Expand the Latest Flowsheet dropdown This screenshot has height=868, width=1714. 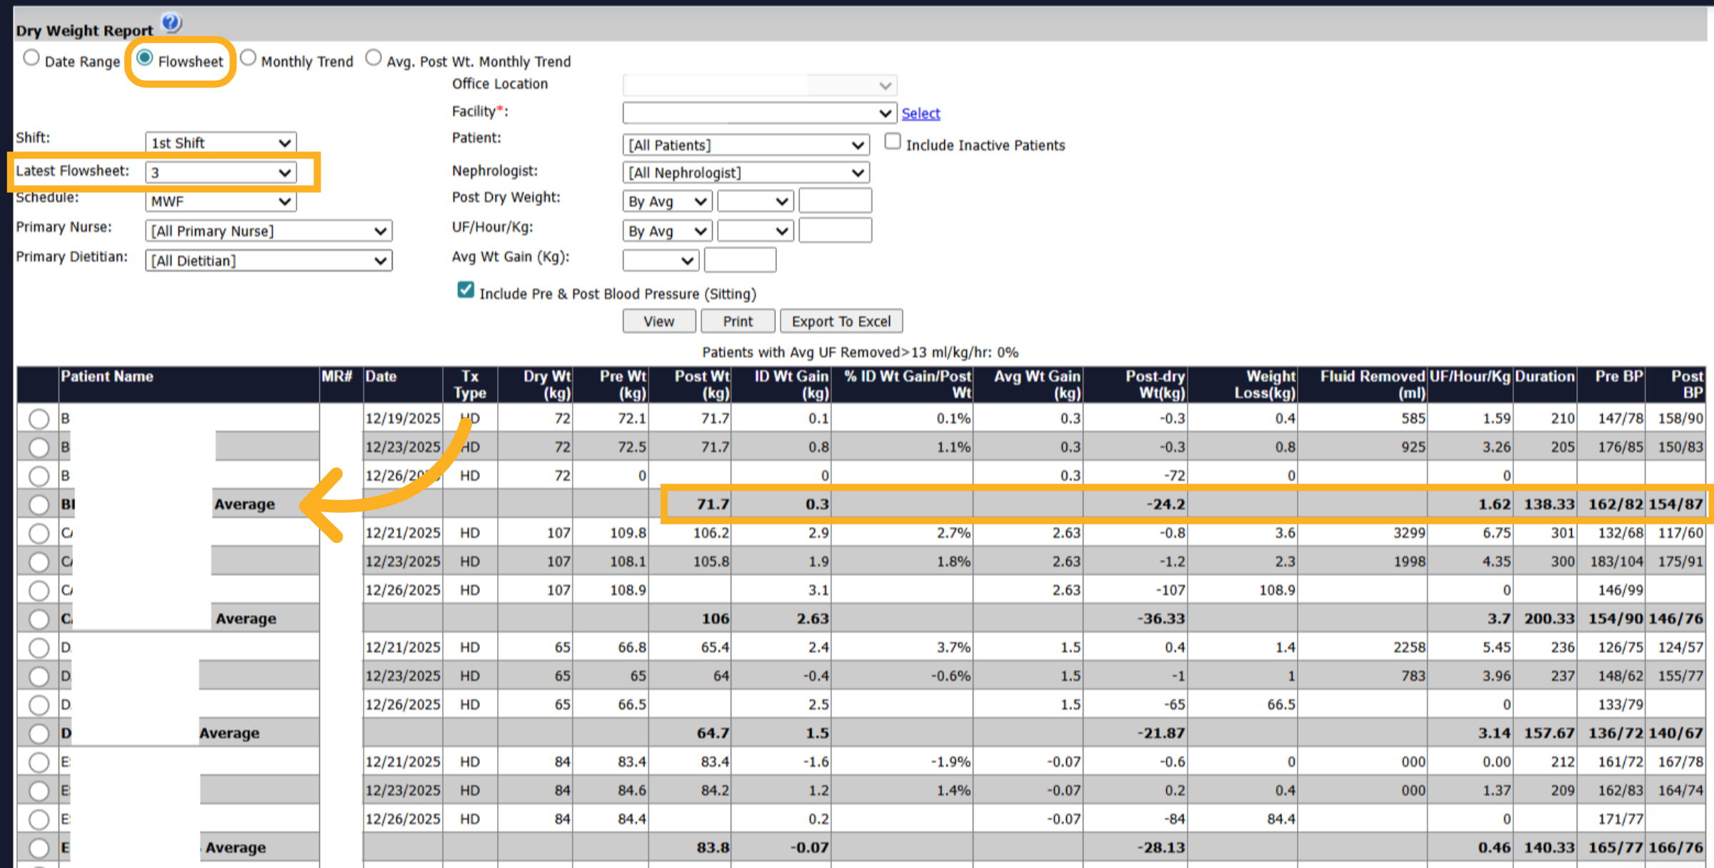point(221,172)
